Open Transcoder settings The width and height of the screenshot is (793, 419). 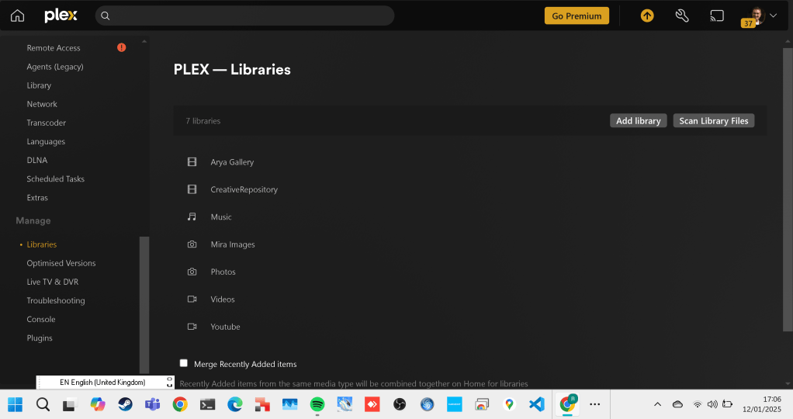coord(46,123)
